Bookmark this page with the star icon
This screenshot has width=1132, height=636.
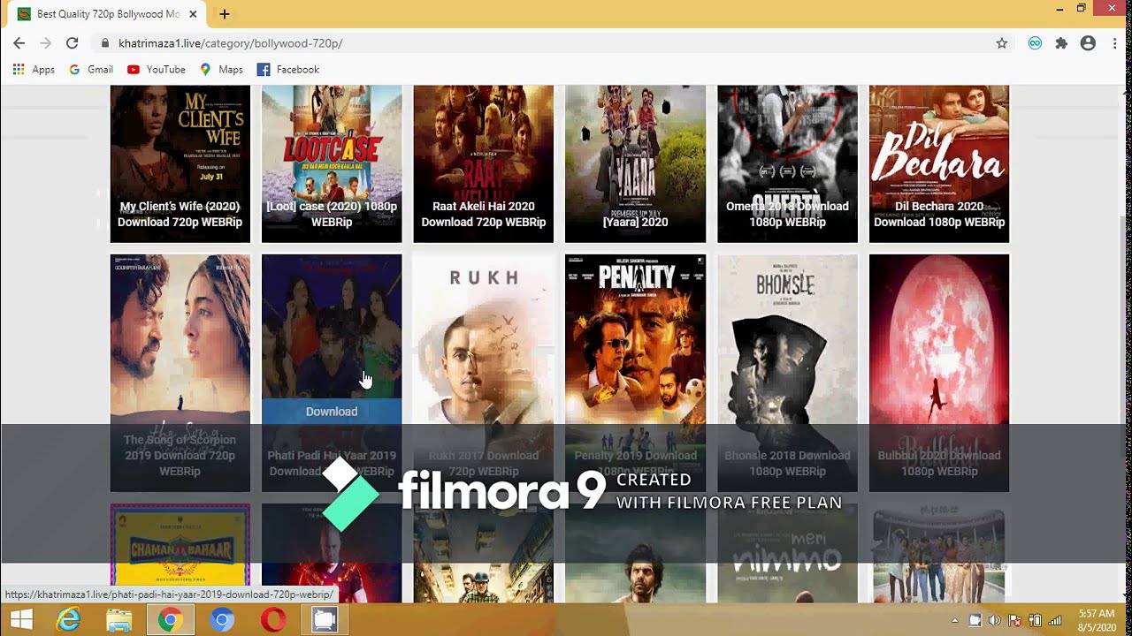[1001, 43]
